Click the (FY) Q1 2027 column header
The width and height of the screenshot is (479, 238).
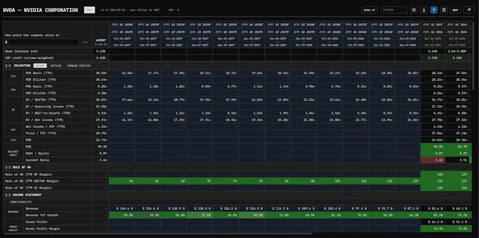[432, 25]
